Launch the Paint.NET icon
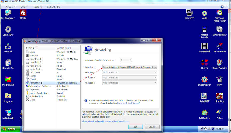This screenshot has width=231, height=133. click(x=205, y=98)
